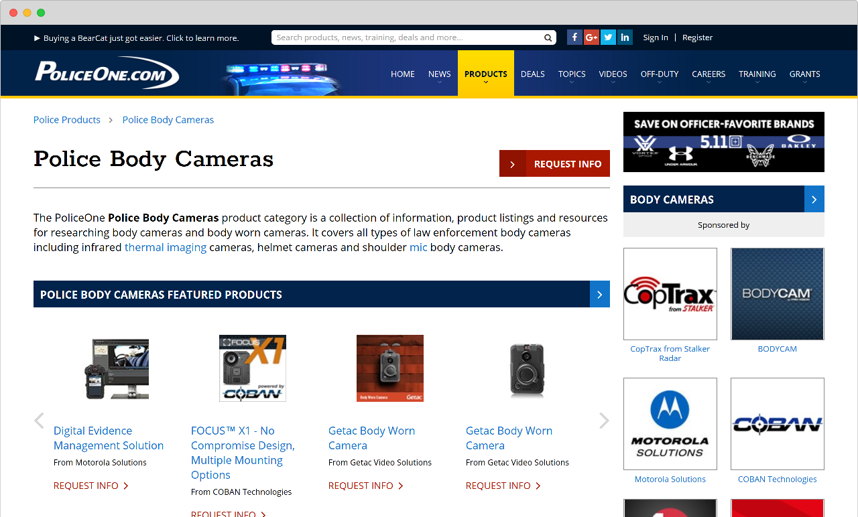Advance the featured products carousel right arrow

603,420
